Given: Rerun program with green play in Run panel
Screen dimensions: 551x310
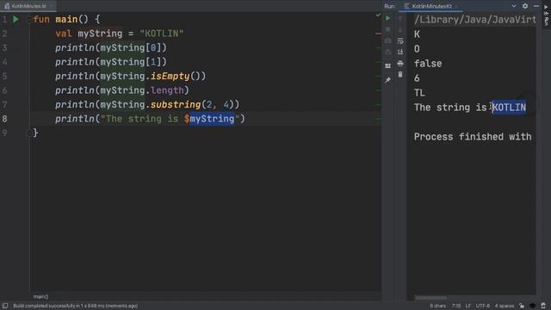Looking at the screenshot, I should tap(388, 18).
